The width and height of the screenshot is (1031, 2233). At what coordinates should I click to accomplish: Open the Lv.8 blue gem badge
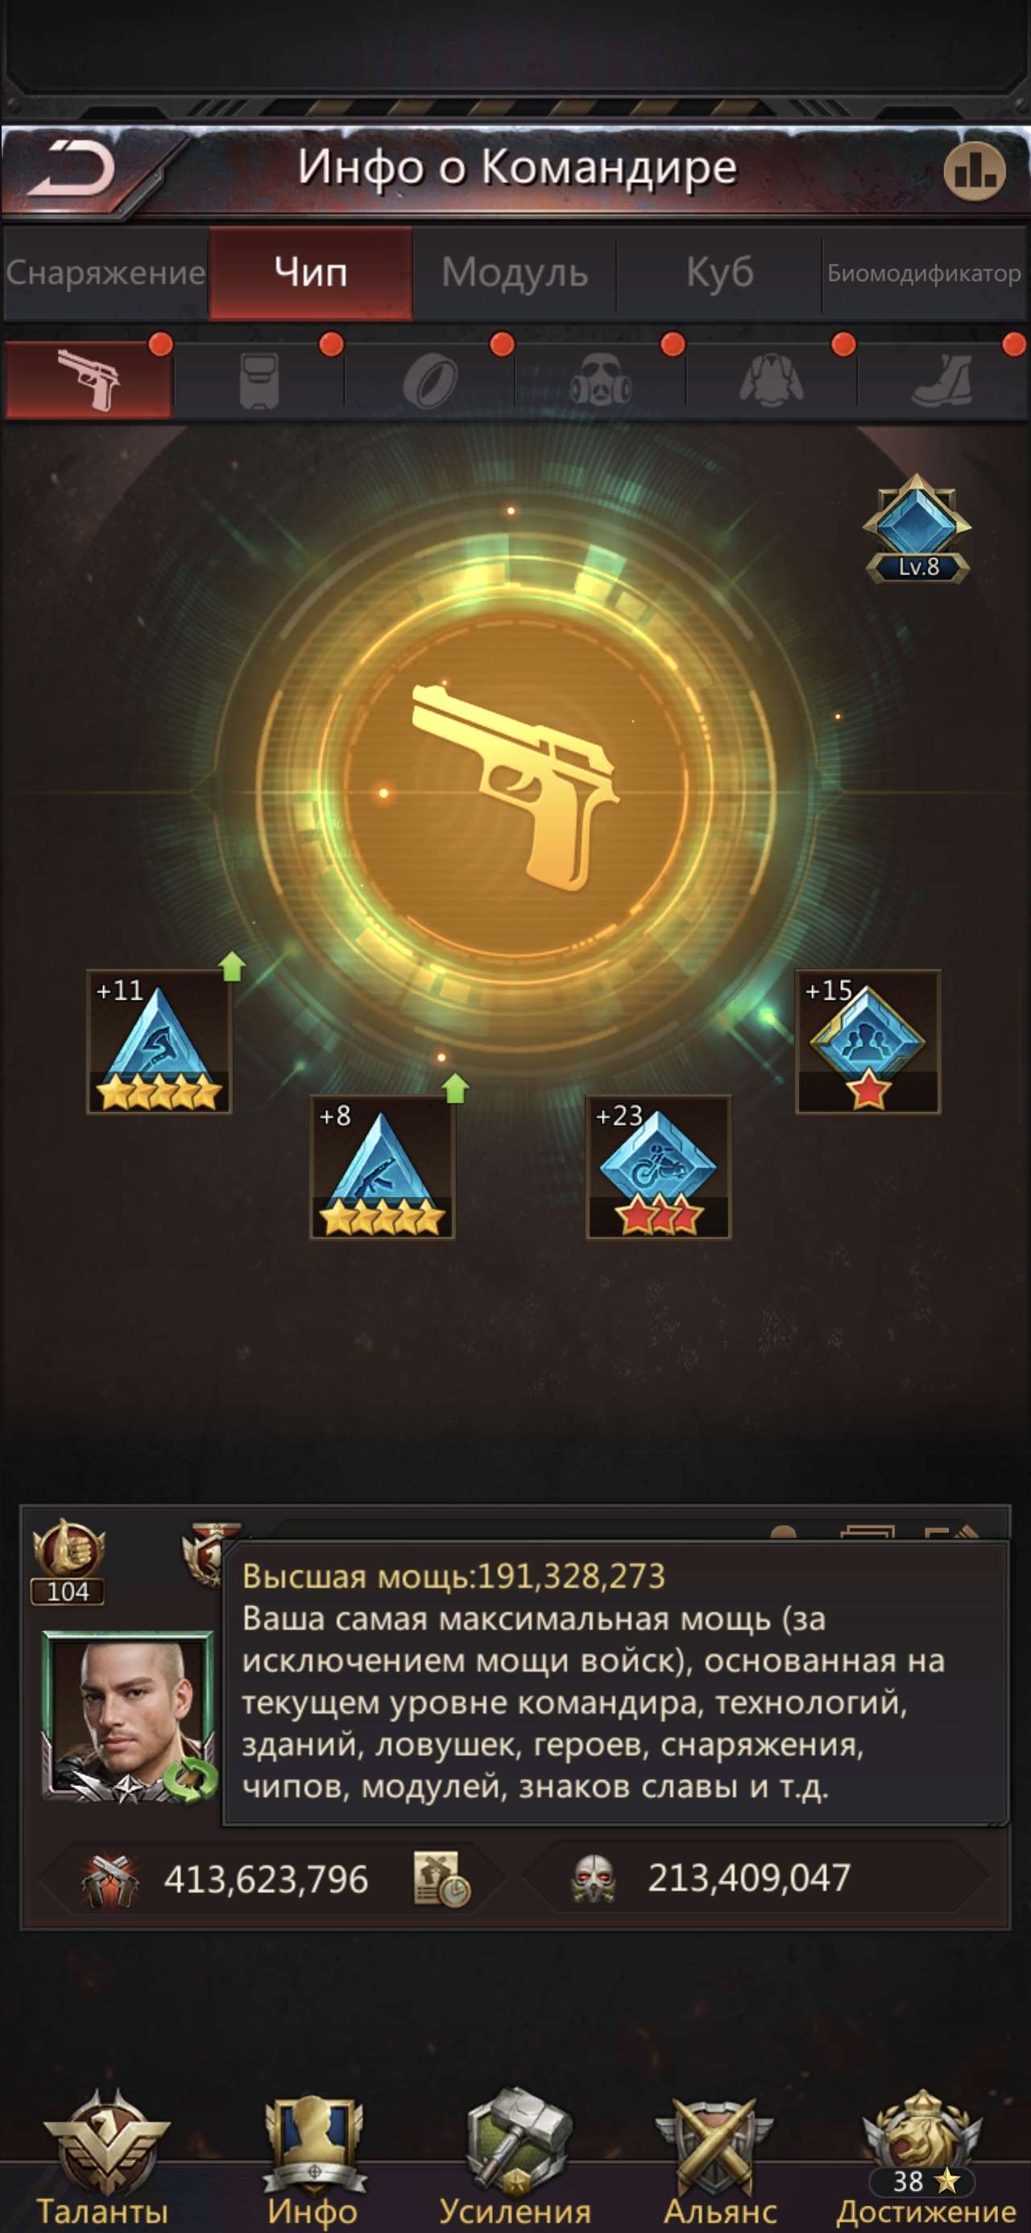917,528
